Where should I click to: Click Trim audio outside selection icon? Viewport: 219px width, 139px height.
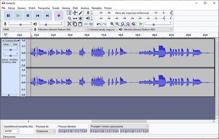click(86, 24)
